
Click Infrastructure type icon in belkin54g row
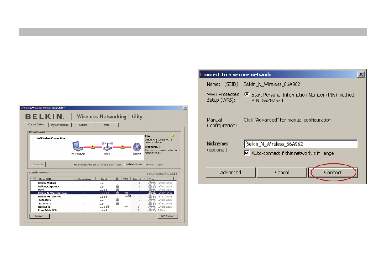[x=152, y=207]
